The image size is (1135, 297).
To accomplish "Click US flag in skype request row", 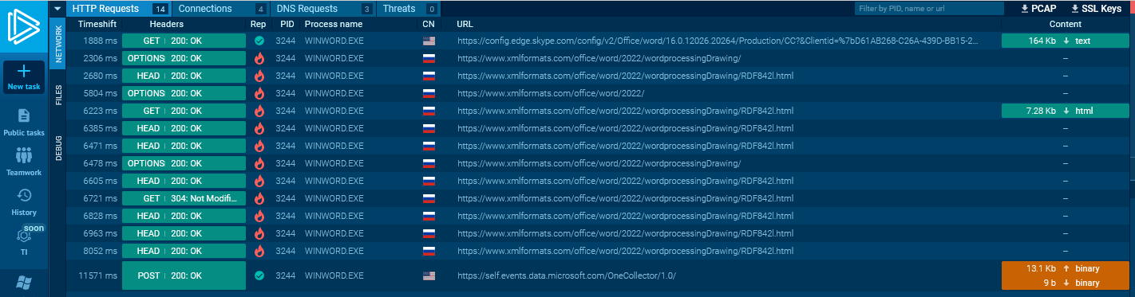I will tap(429, 41).
